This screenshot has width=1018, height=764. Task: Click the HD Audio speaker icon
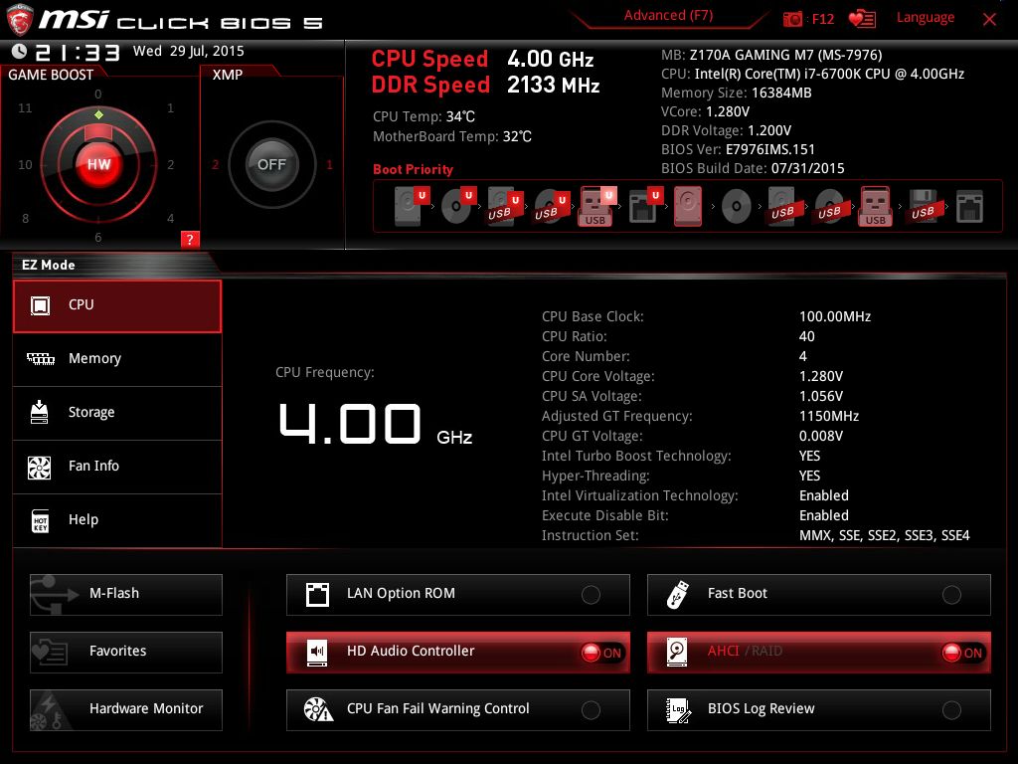click(317, 652)
